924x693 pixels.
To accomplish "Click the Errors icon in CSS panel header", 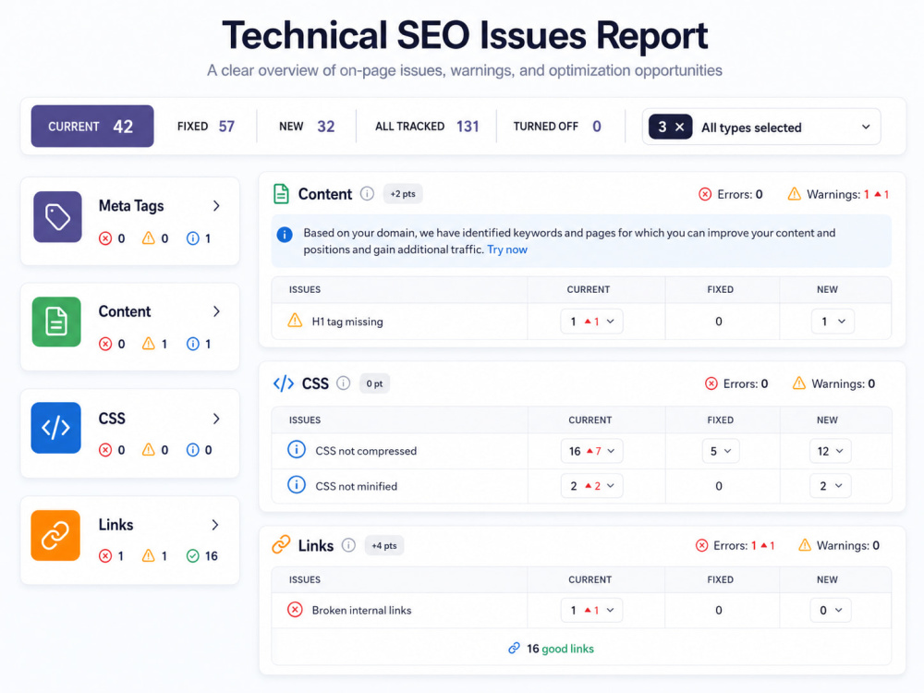I will [x=711, y=383].
